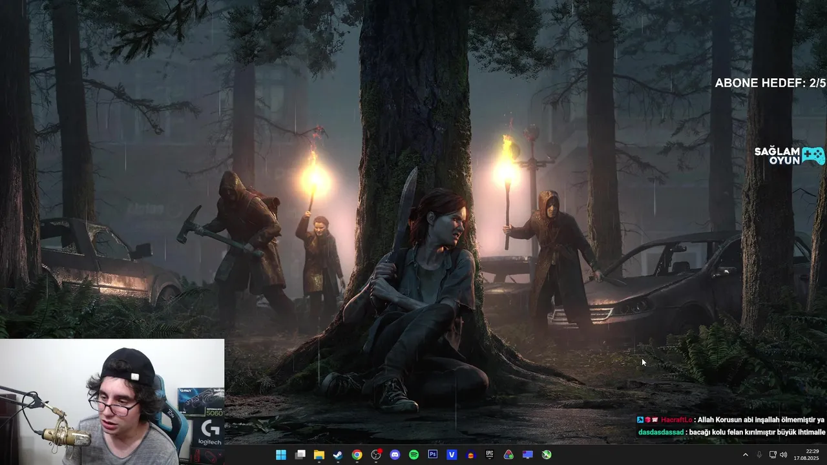The image size is (827, 465).
Task: Open the Windows Start menu
Action: 281,455
